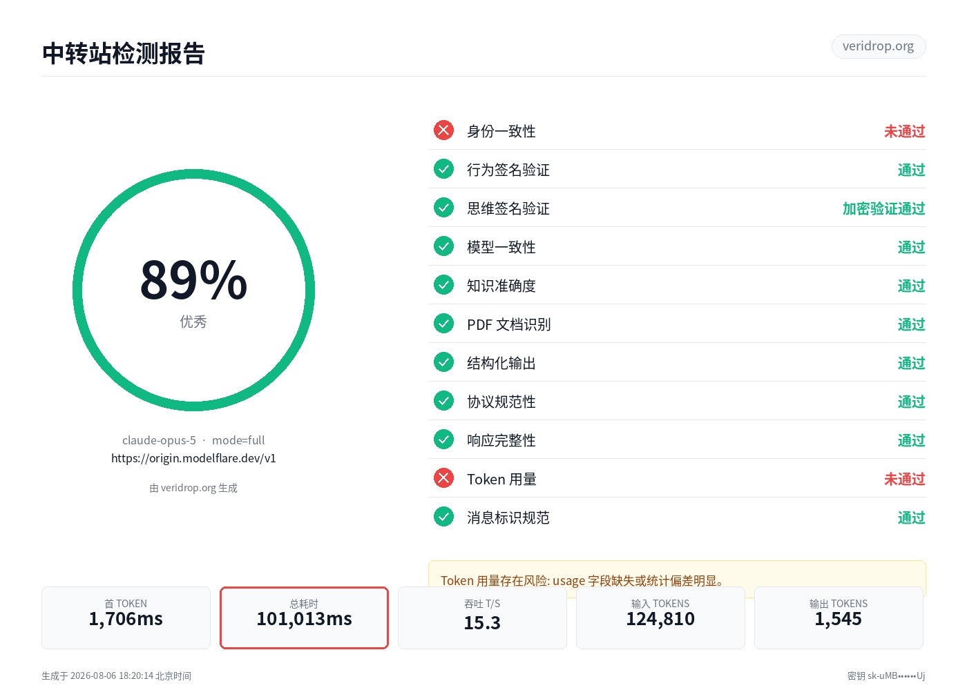
Task: Click the 加密验证通过 status label
Action: [883, 208]
